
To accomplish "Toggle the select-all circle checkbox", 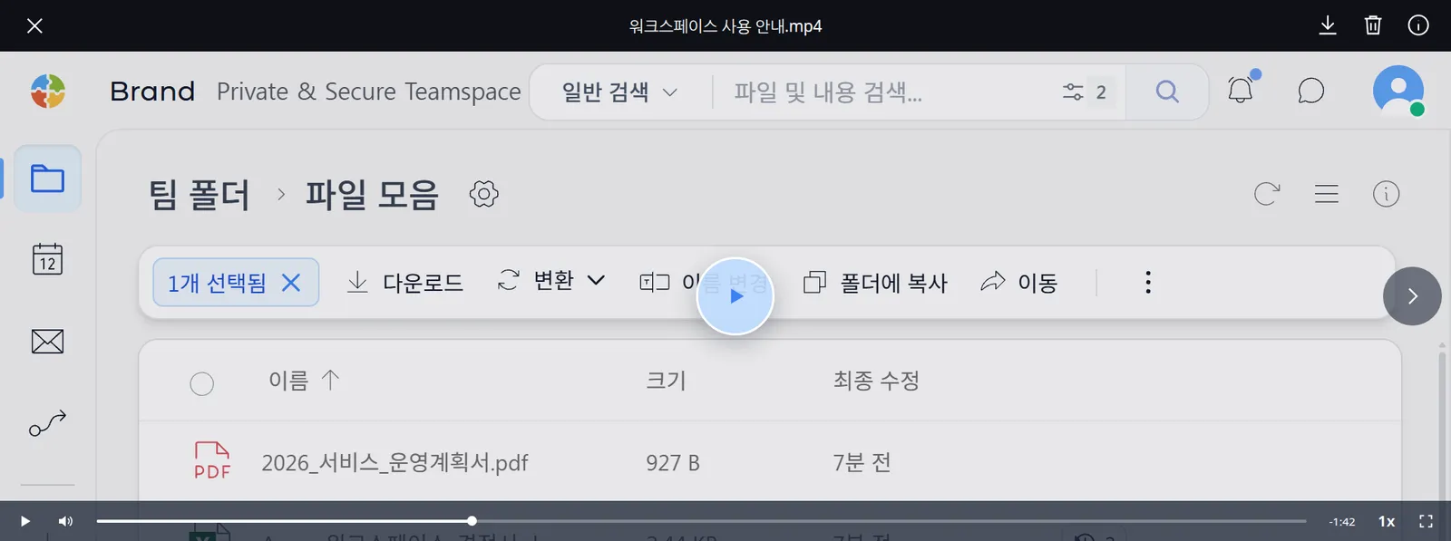I will click(x=202, y=384).
